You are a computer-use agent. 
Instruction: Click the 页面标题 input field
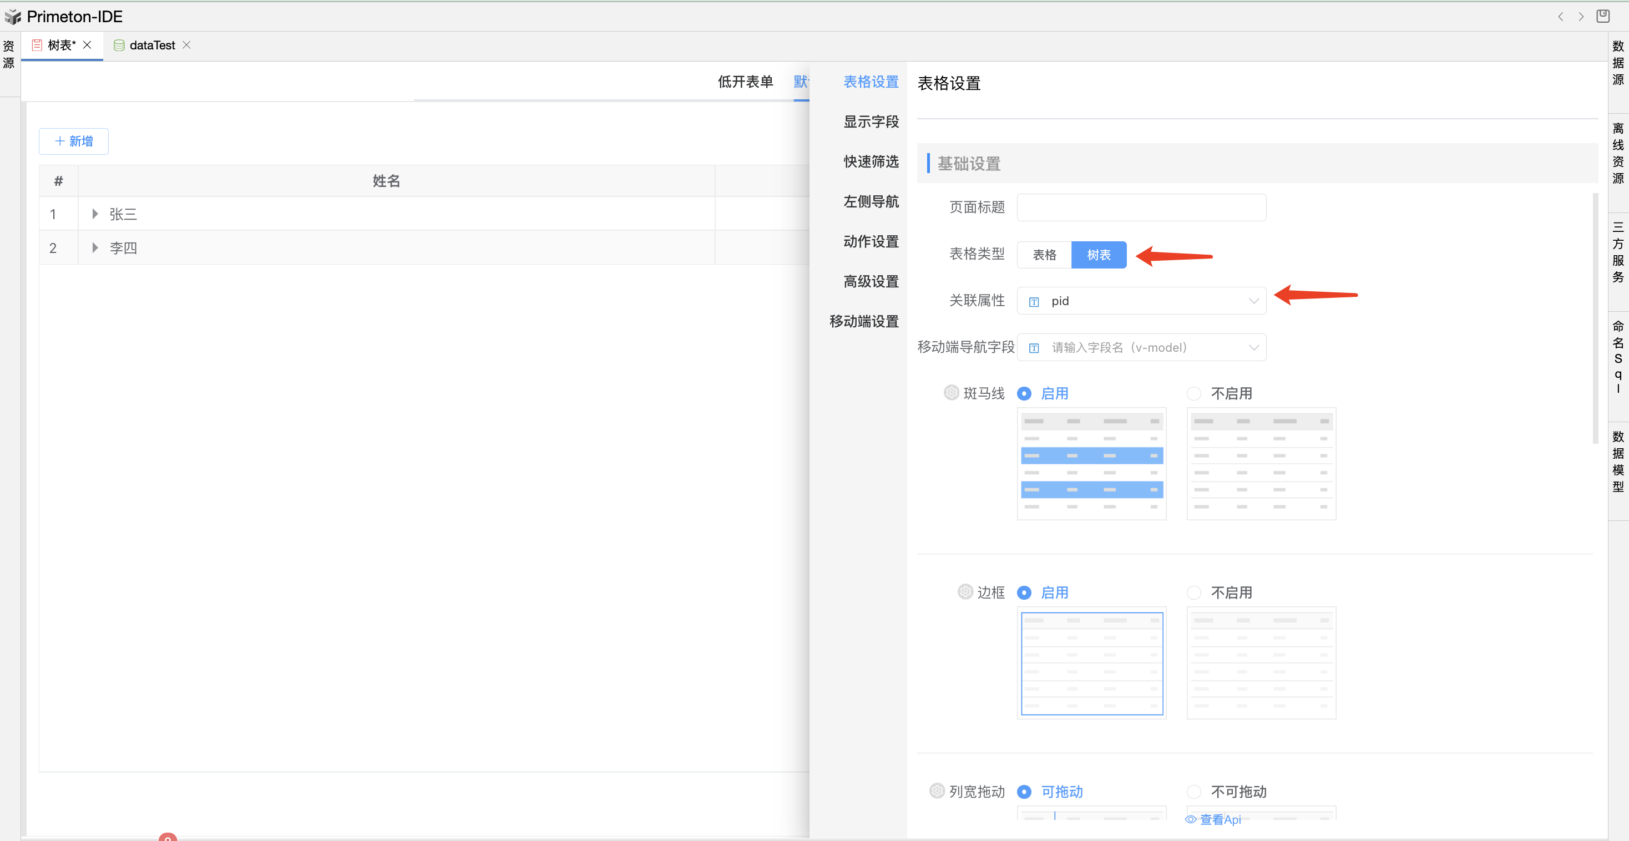point(1141,207)
